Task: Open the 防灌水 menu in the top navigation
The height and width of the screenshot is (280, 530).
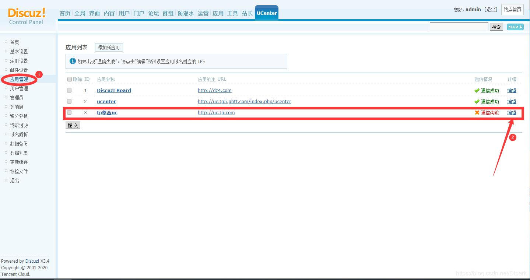Action: (185, 13)
